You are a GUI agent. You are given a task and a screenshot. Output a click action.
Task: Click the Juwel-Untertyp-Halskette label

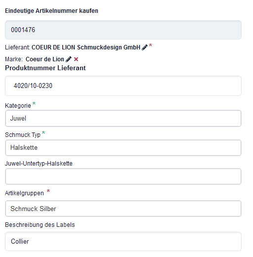pos(39,164)
